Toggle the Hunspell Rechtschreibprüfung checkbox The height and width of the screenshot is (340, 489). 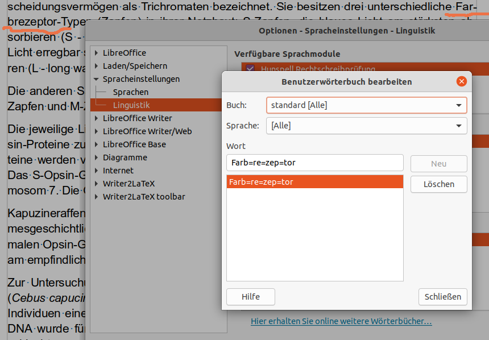tap(250, 68)
